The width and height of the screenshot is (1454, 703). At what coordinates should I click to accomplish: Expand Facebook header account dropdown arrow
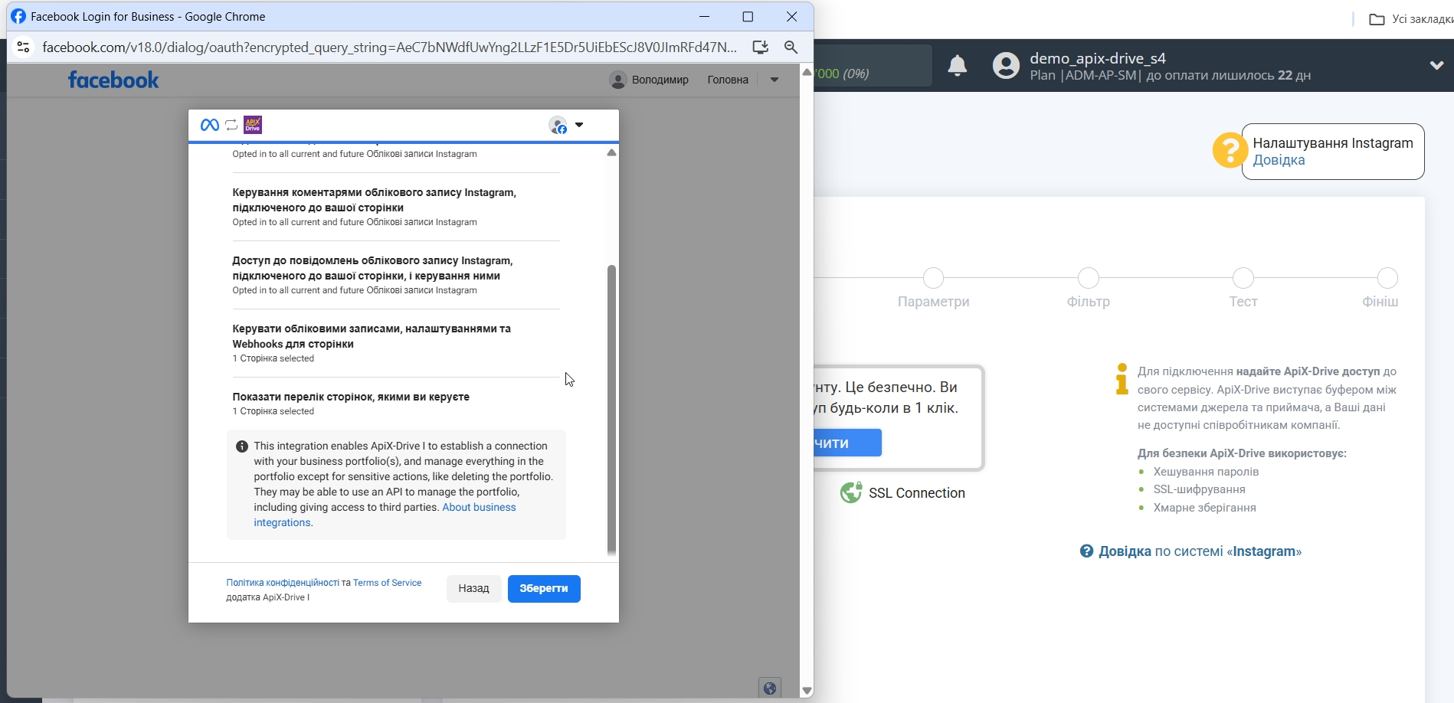(774, 80)
